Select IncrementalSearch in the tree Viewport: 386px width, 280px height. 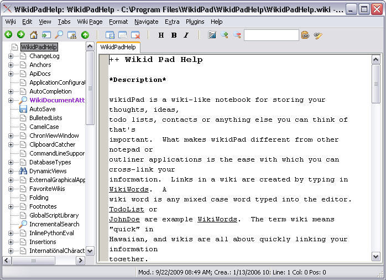tap(54, 224)
